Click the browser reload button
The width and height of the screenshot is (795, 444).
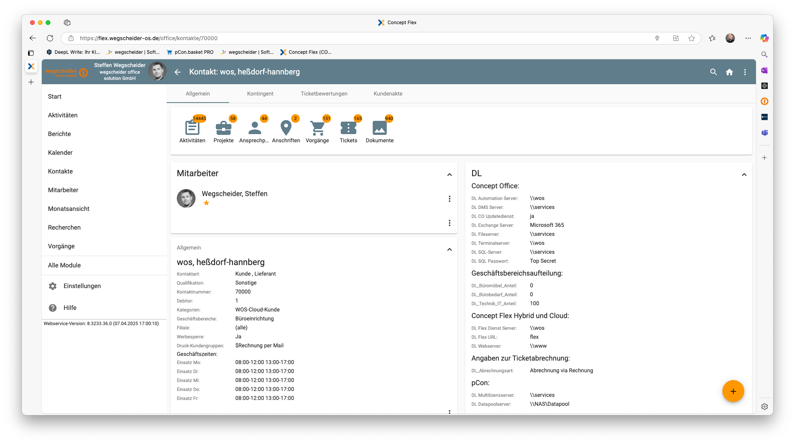pyautogui.click(x=50, y=38)
